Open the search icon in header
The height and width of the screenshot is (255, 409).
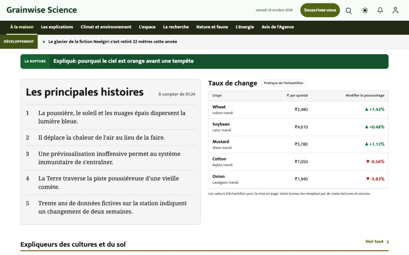pos(349,11)
